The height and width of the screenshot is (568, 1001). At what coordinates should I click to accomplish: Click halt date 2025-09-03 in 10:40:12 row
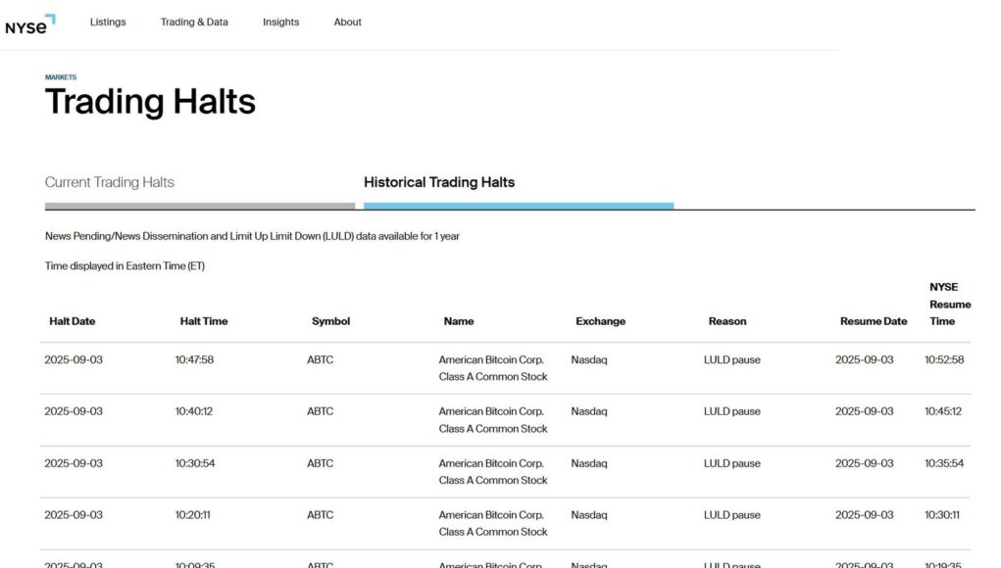[74, 411]
